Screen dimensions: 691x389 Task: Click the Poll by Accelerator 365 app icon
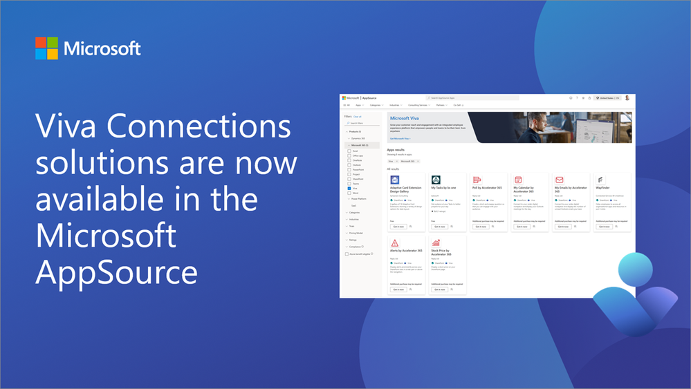(477, 180)
